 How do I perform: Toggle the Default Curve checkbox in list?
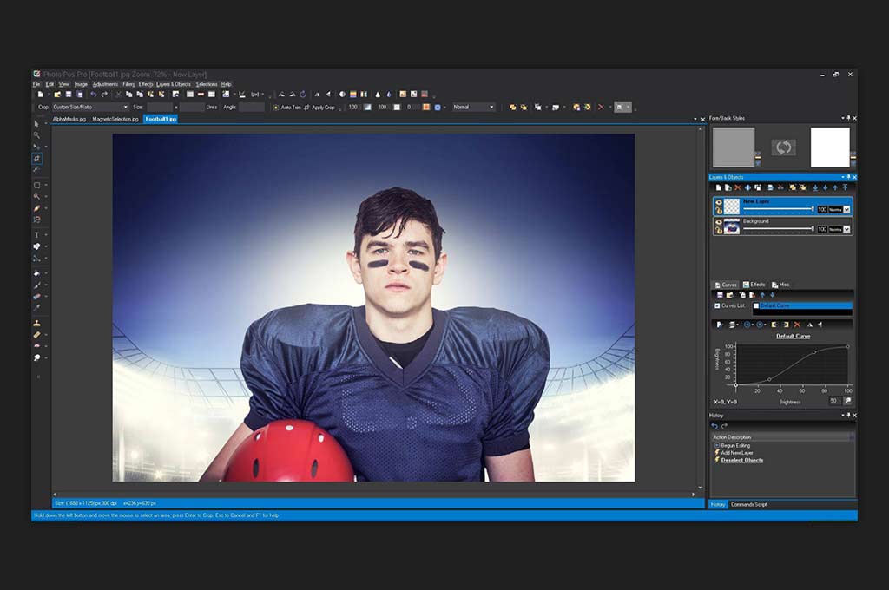click(756, 305)
